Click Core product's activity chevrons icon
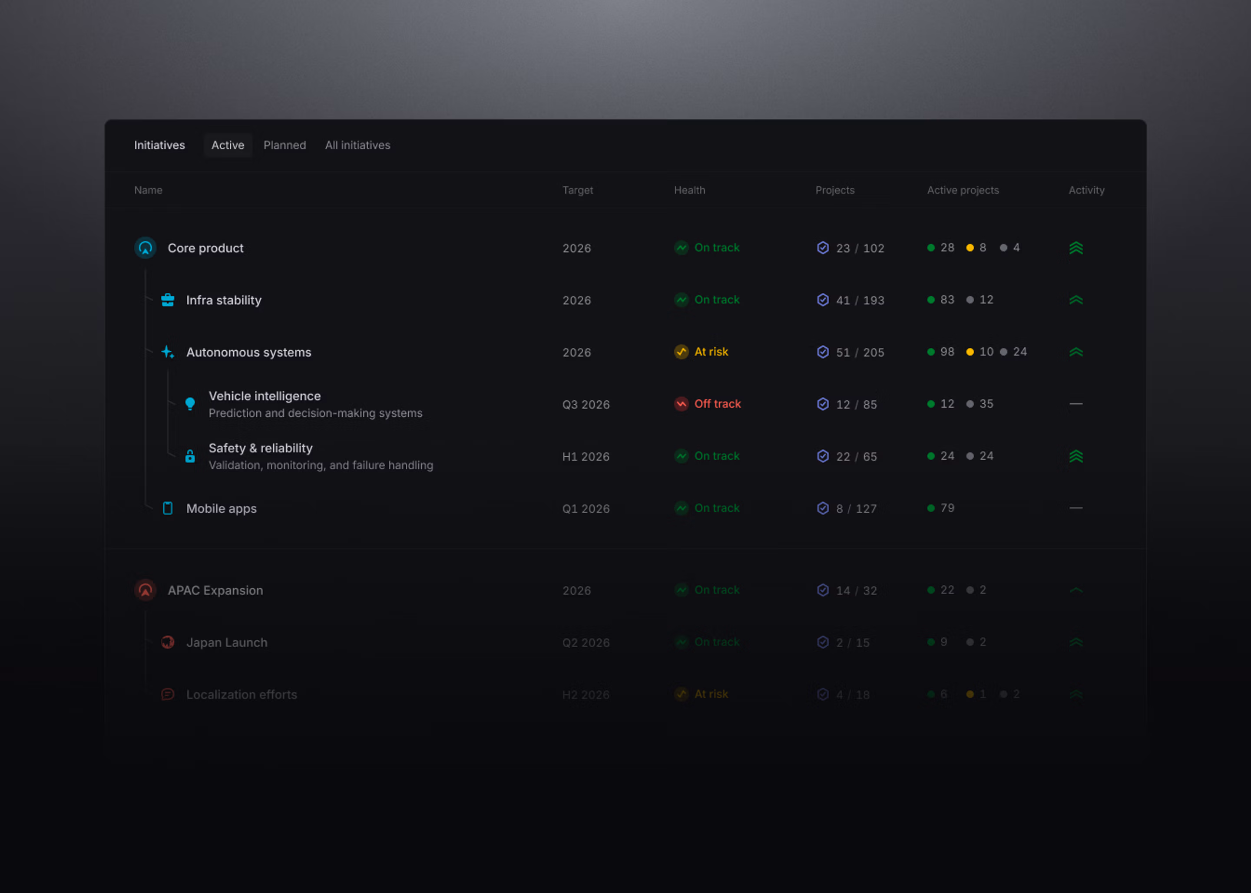 1076,248
